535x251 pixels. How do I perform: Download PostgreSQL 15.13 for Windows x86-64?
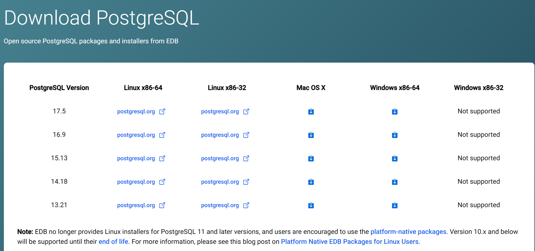click(x=395, y=158)
